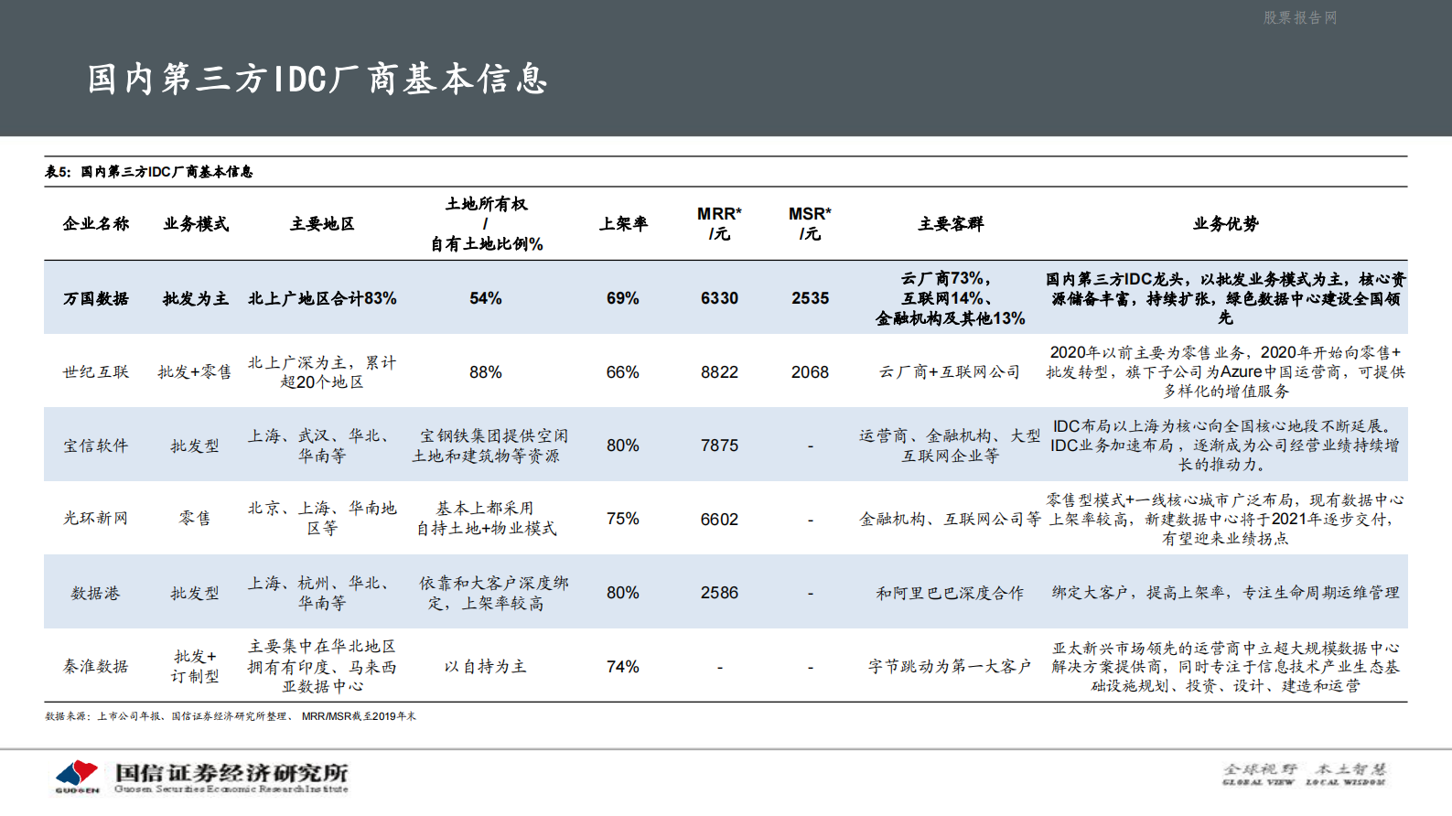Click the 运营商、金融机构、大型互联网企业等 cell
Image resolution: width=1452 pixels, height=816 pixels.
951,446
